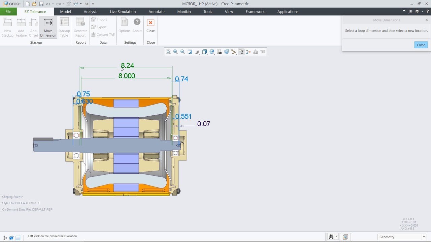Open the binoculars Find tool
The image size is (431, 242).
331,237
